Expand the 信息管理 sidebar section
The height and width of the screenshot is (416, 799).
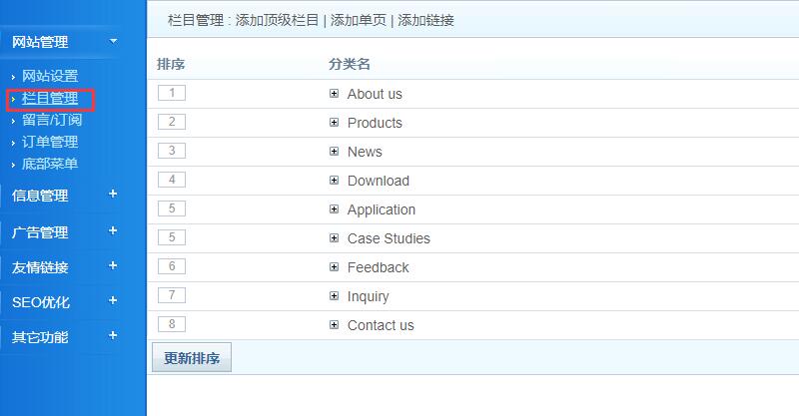(113, 195)
